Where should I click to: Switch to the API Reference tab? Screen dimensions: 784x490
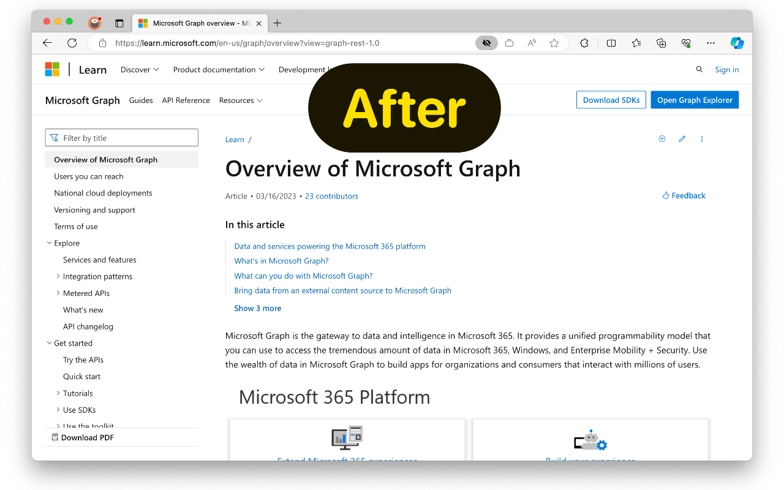[x=186, y=100]
